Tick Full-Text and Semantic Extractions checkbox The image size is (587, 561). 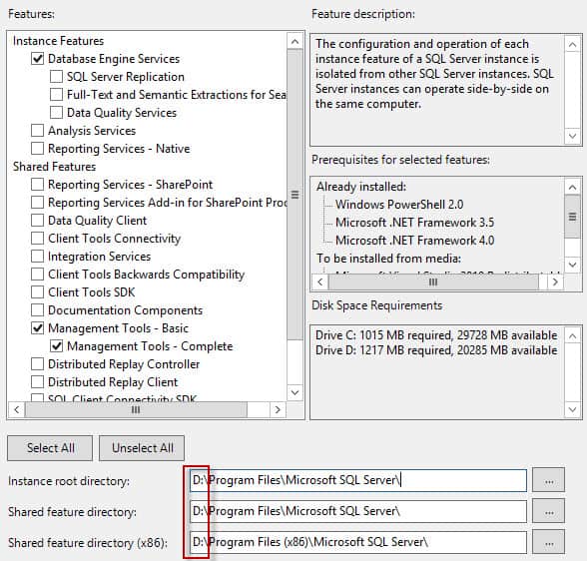point(56,95)
